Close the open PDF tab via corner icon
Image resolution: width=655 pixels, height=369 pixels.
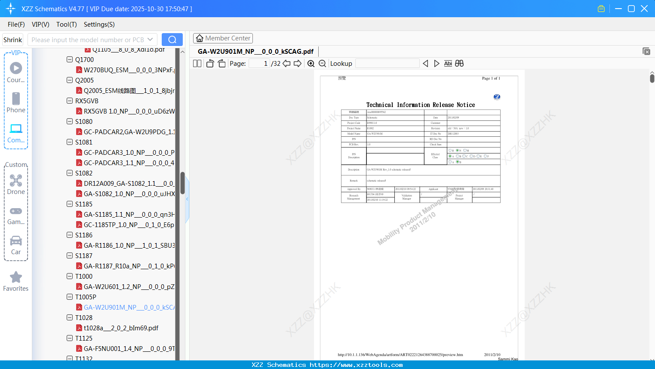[x=646, y=51]
